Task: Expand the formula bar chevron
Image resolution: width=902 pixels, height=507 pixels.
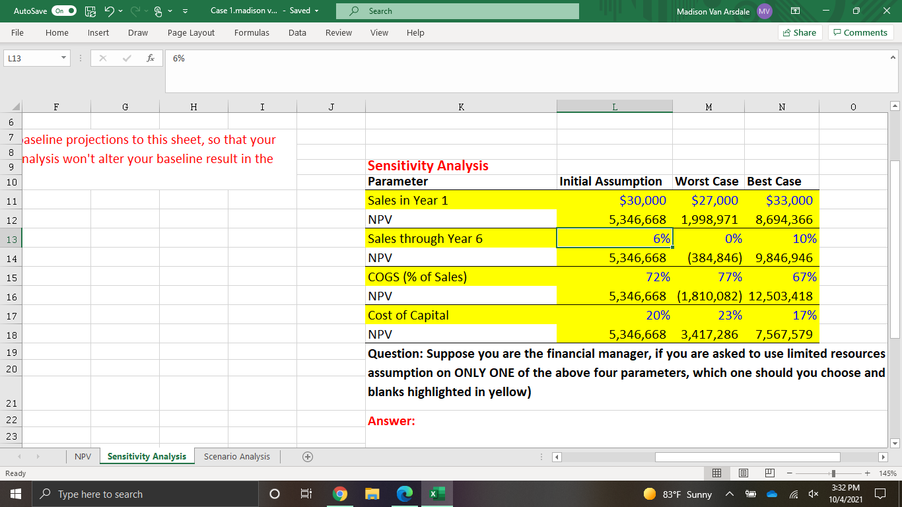Action: coord(893,58)
